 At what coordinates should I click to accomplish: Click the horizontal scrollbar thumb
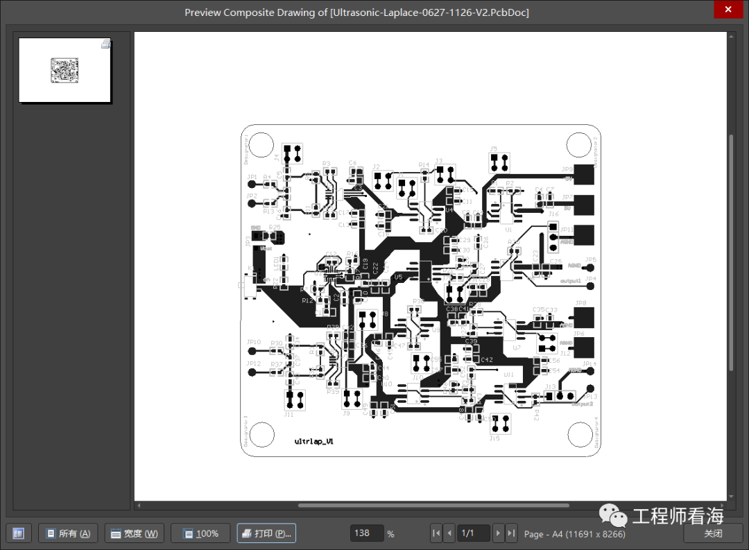tap(433, 506)
